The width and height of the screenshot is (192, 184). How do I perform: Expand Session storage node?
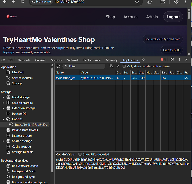(3, 103)
